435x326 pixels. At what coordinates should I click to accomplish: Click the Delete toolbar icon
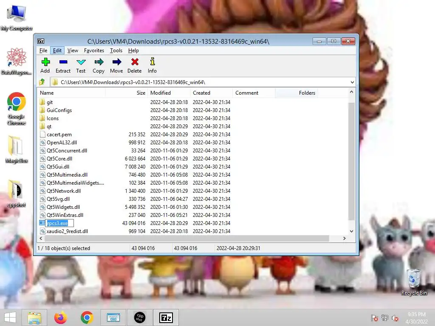135,62
